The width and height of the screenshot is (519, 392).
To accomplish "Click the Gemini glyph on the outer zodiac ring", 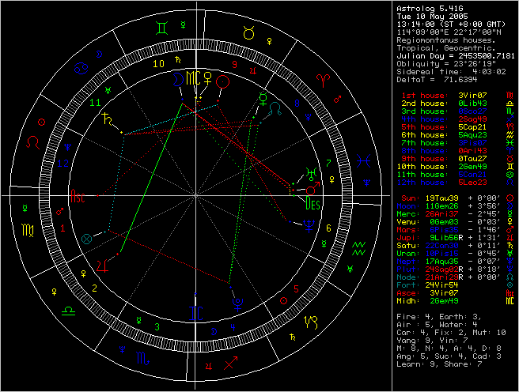I will [x=161, y=28].
